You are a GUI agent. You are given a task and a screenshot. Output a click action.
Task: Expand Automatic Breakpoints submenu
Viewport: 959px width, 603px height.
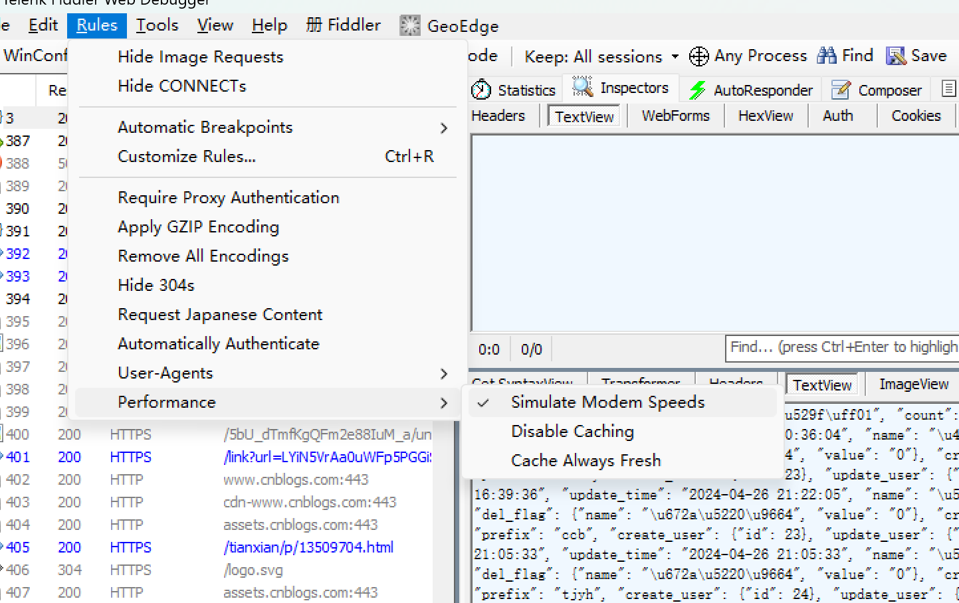click(x=266, y=128)
